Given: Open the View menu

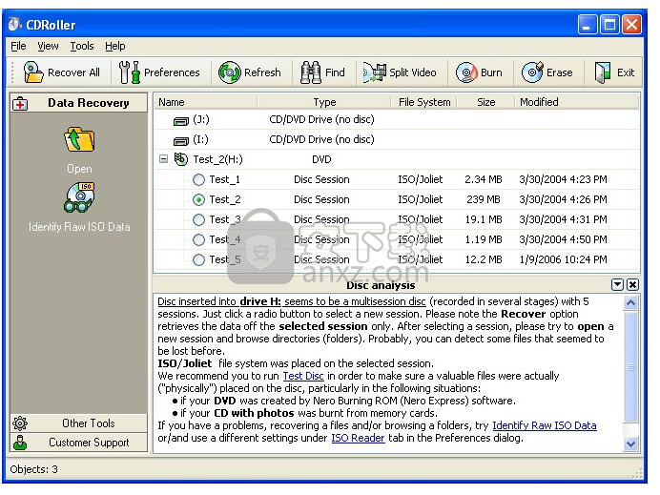Looking at the screenshot, I should pyautogui.click(x=48, y=46).
